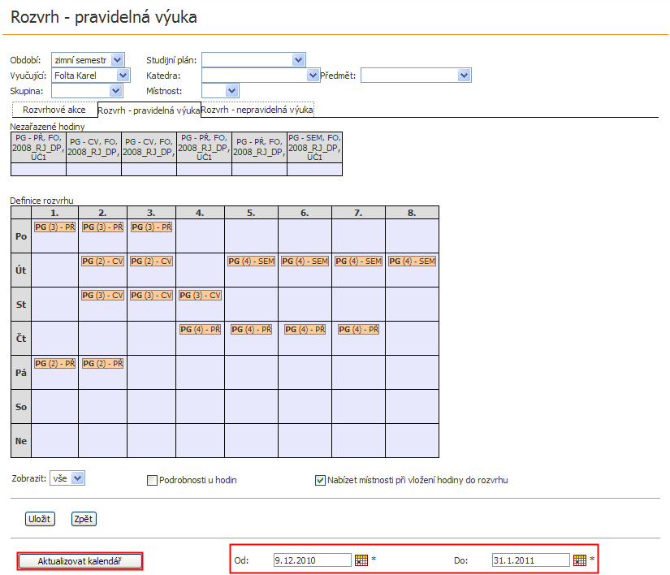Select PG (2) - CV in Tuesday period 2

(x=103, y=261)
